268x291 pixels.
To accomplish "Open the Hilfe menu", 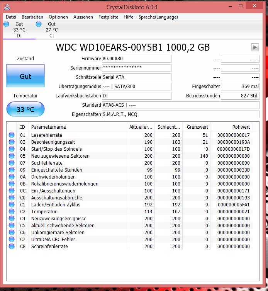I will point(128,17).
